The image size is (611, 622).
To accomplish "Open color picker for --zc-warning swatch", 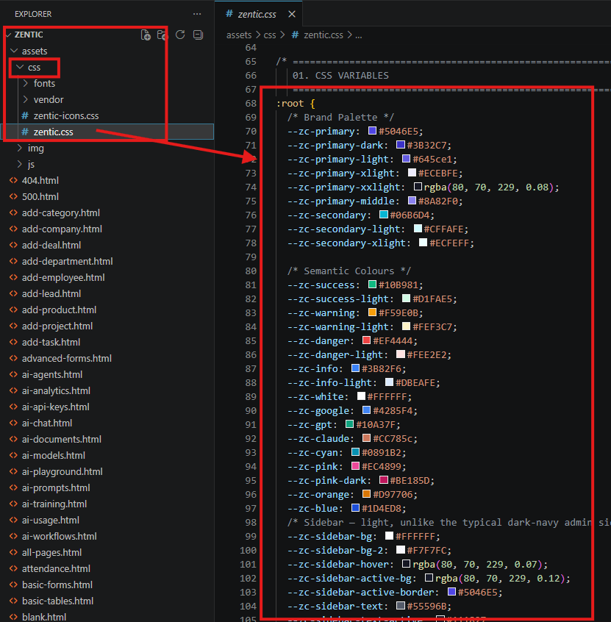I will click(372, 312).
